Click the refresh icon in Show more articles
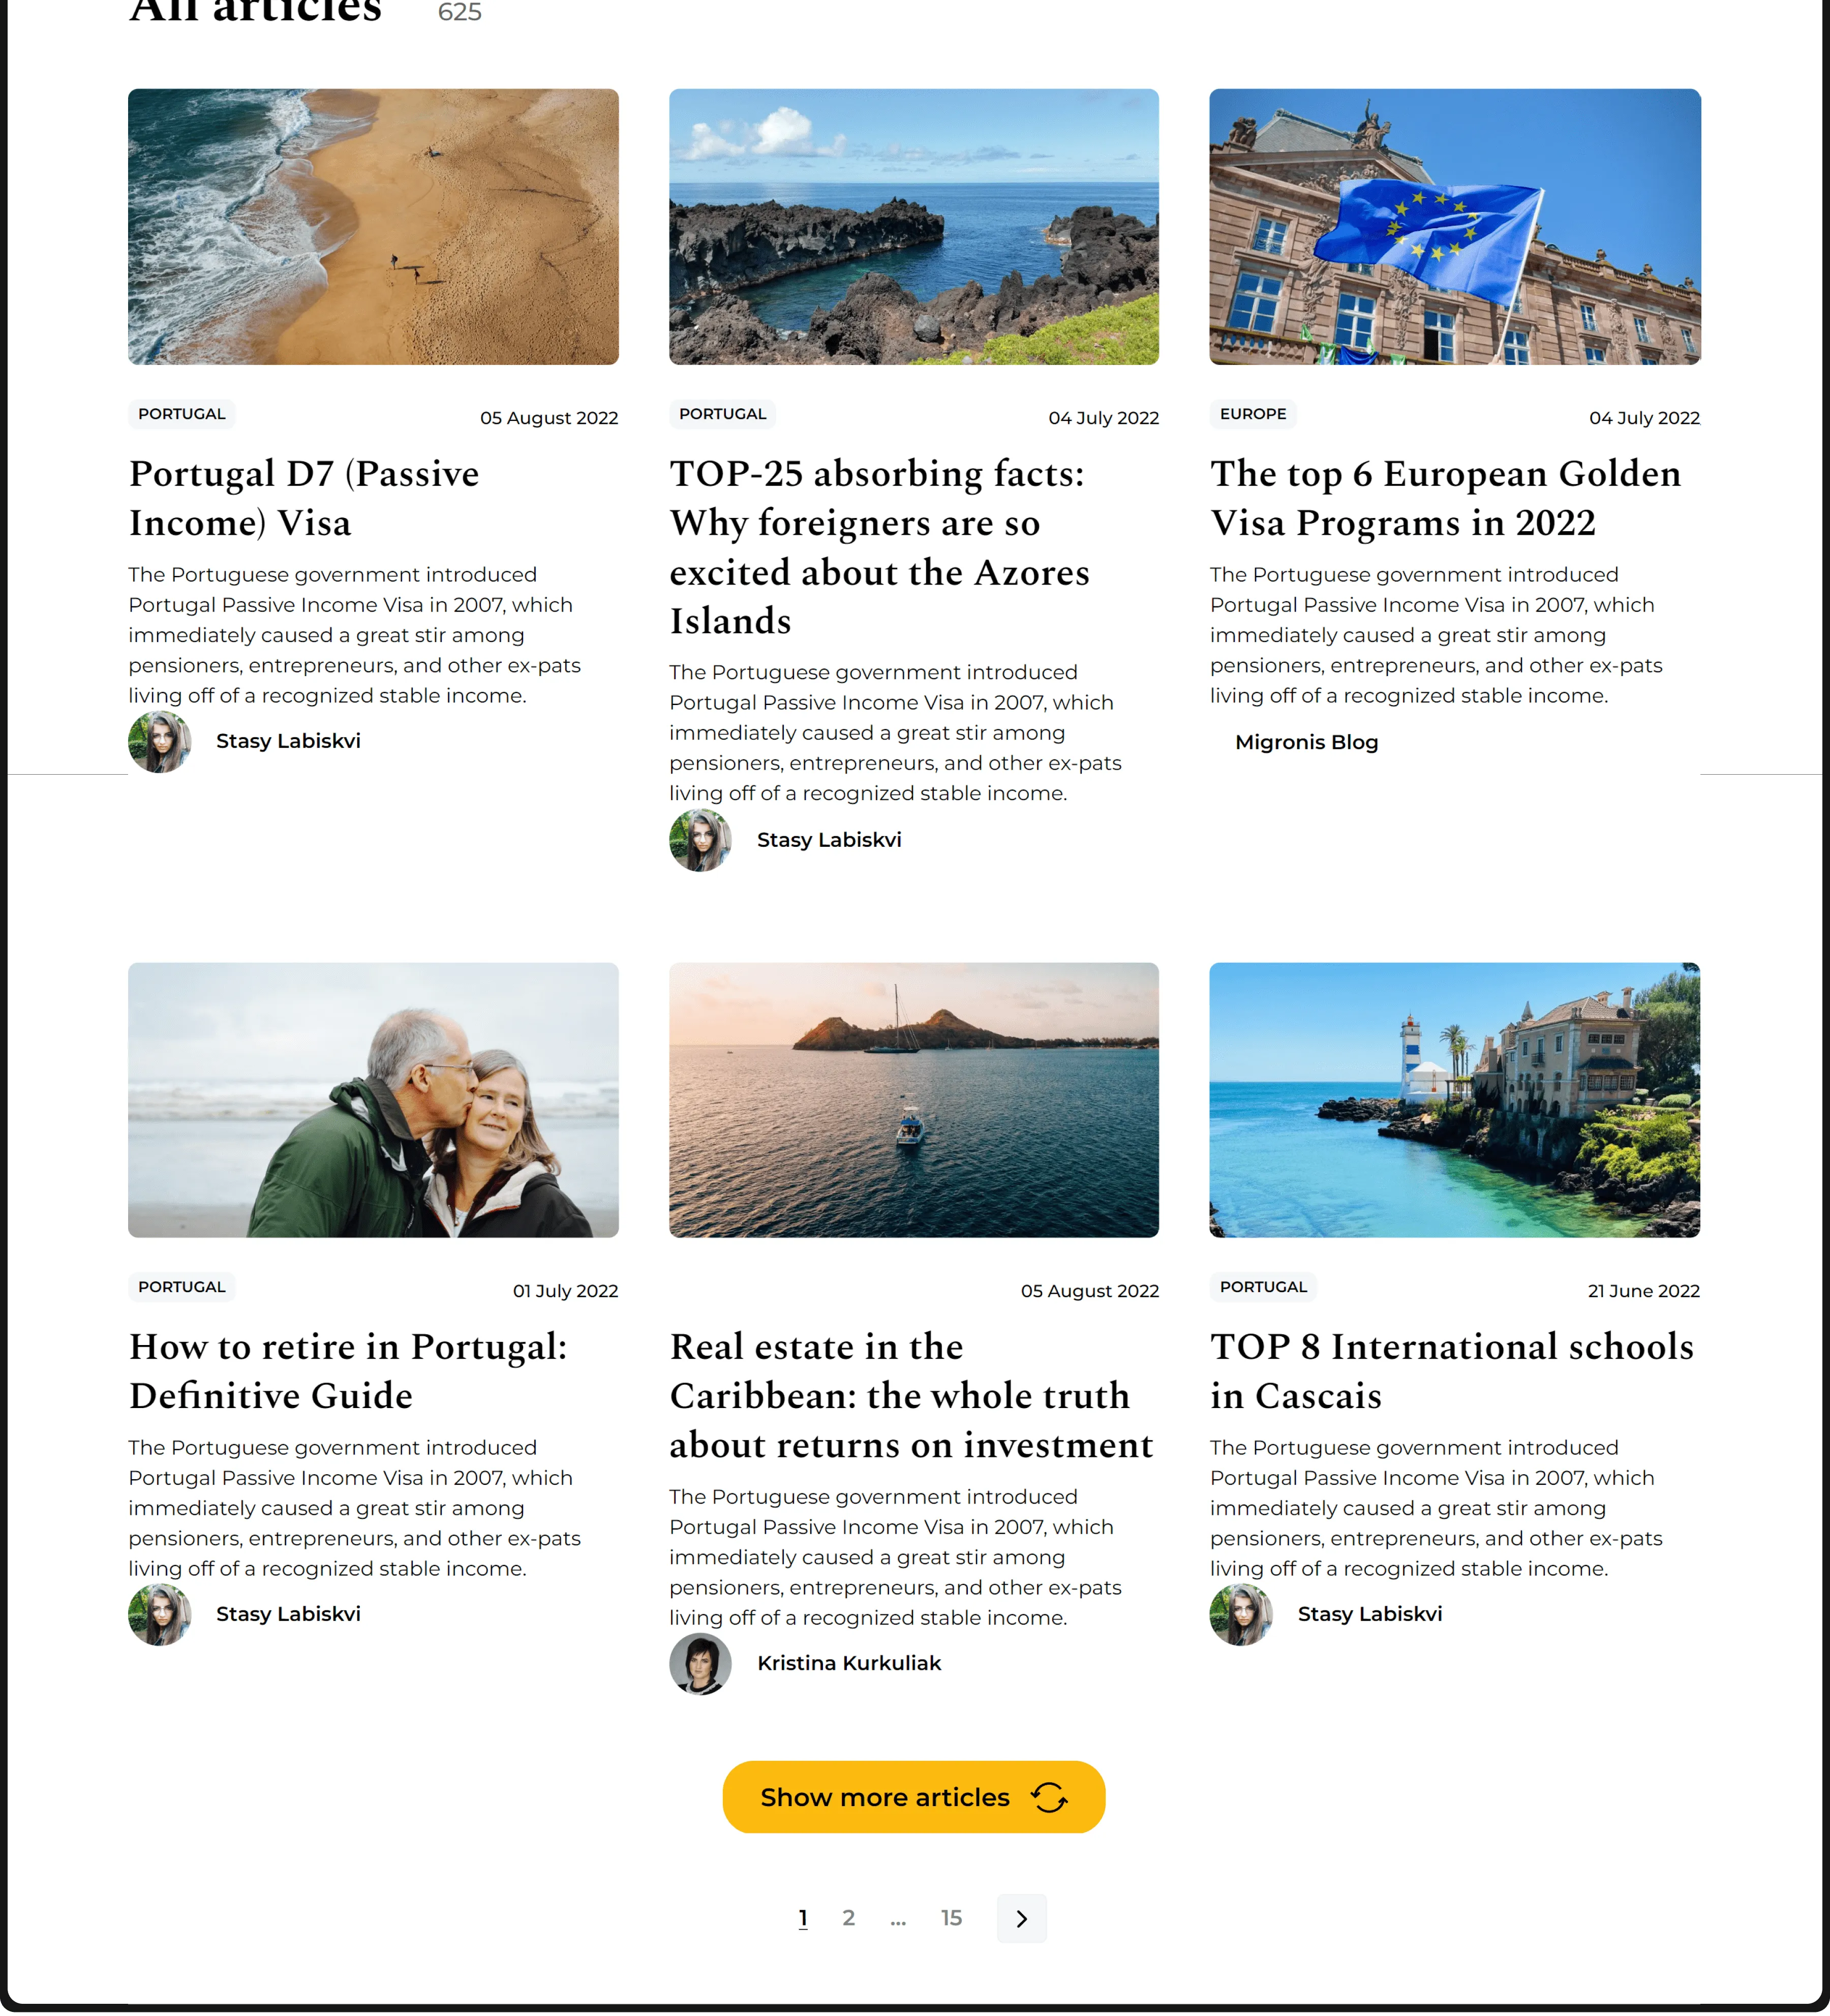This screenshot has width=1830, height=2016. pos(1049,1797)
